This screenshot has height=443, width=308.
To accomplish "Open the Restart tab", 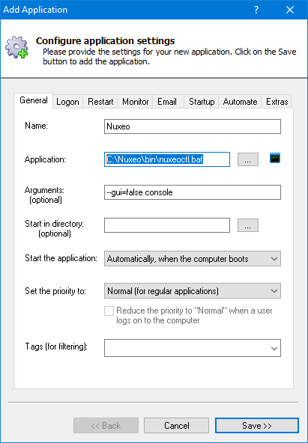I will coord(100,102).
